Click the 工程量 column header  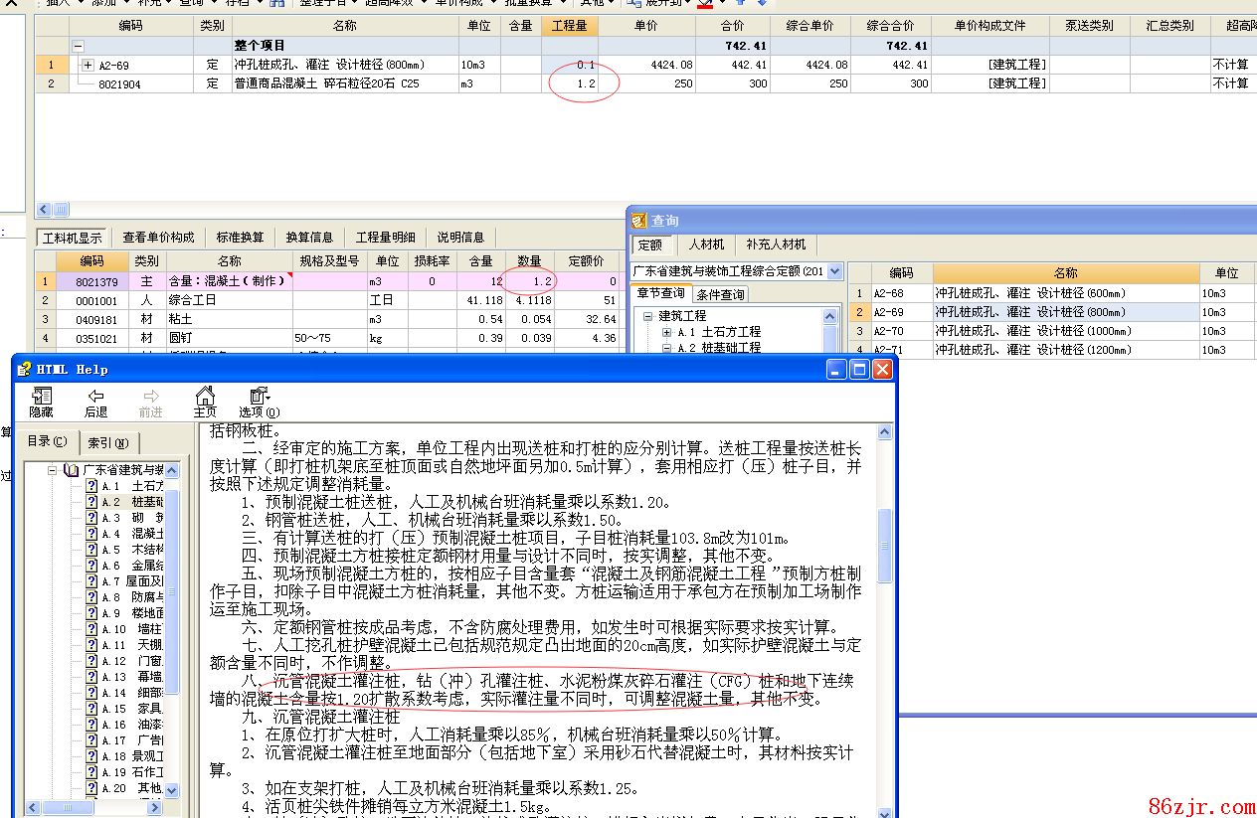569,26
